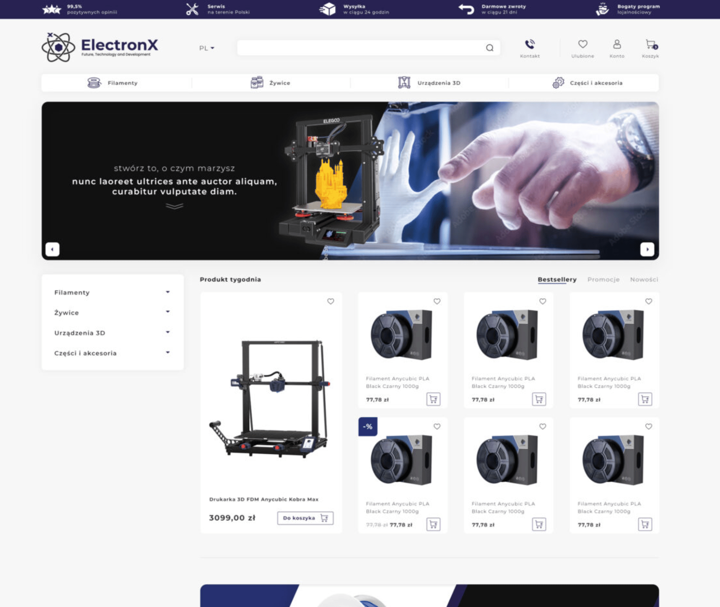Go to previous banner slide arrow
This screenshot has width=720, height=607.
[52, 249]
